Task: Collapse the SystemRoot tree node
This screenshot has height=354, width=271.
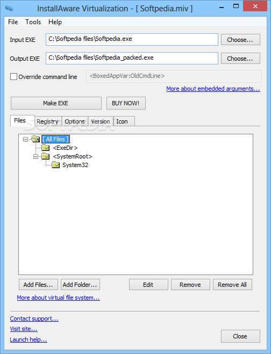Action: tap(35, 156)
